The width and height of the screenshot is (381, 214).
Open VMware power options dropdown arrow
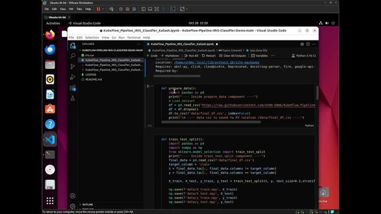point(103,9)
